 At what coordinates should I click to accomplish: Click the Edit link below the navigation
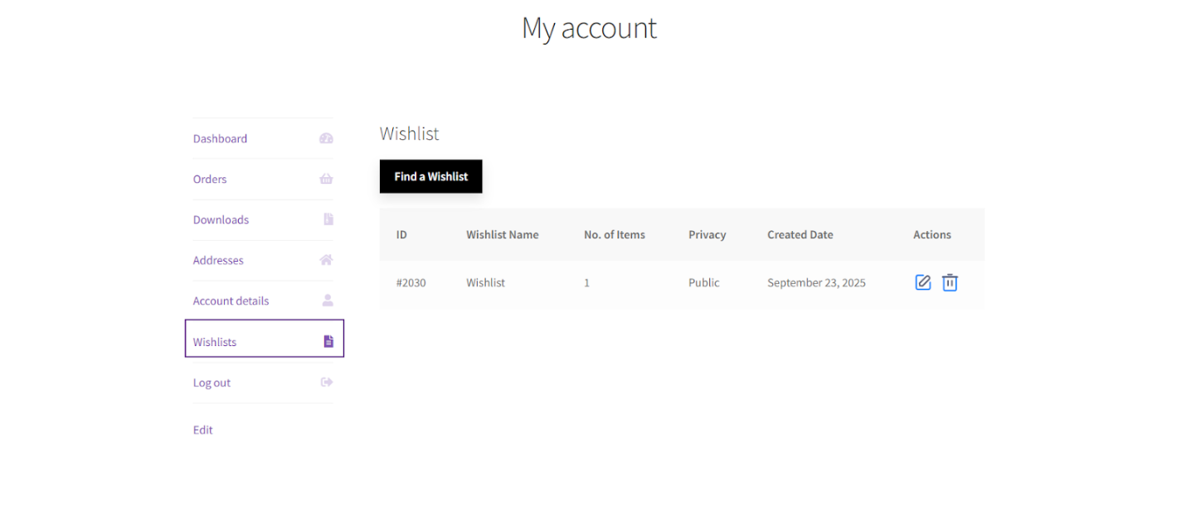tap(202, 430)
